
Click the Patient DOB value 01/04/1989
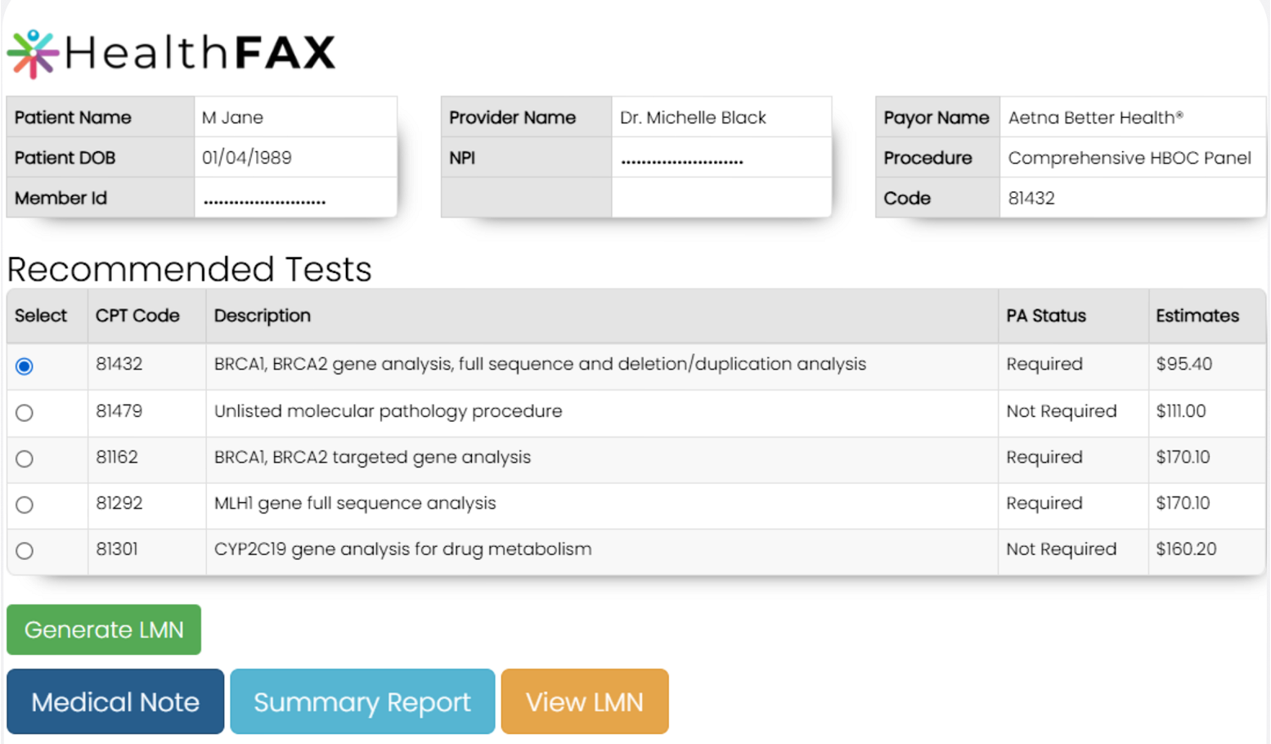(x=247, y=158)
